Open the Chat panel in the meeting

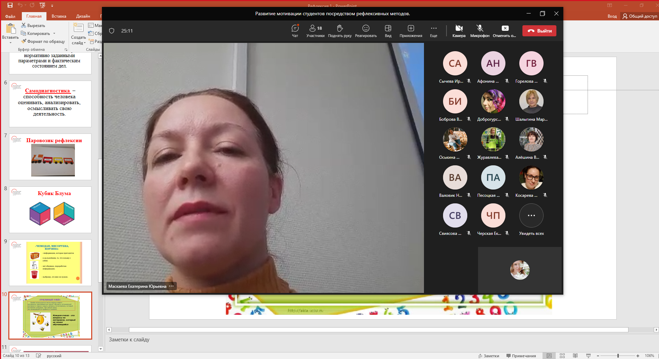[295, 31]
